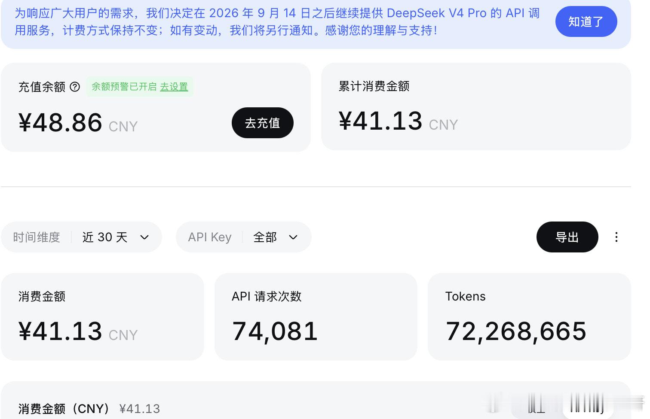Viewport: 650px width, 419px height.
Task: Click the DeepSeek V4 Pro announcement text
Action: (x=277, y=21)
